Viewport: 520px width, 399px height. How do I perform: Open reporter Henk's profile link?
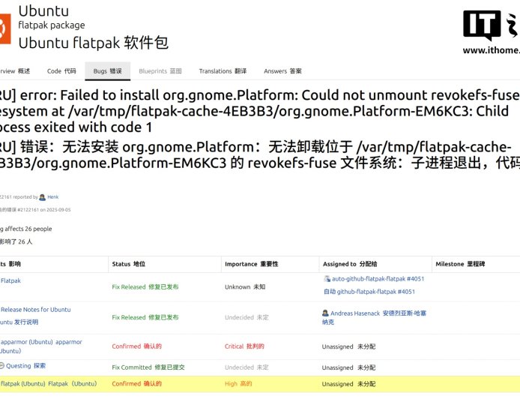[53, 197]
